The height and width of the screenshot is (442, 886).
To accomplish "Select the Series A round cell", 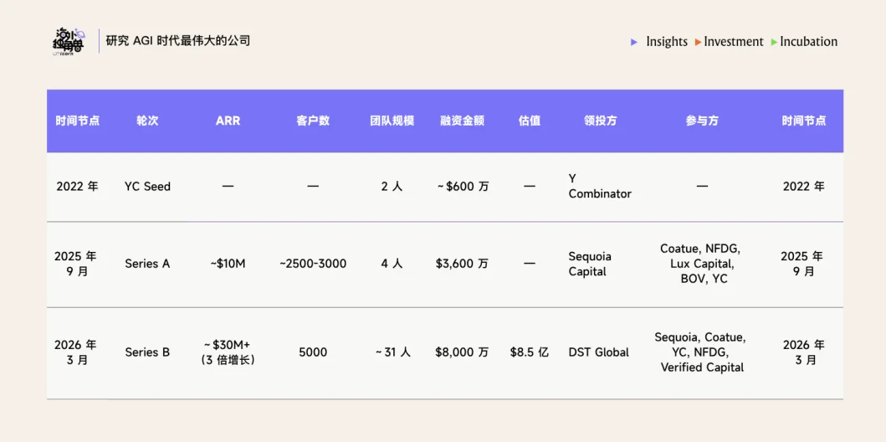I will pos(147,264).
